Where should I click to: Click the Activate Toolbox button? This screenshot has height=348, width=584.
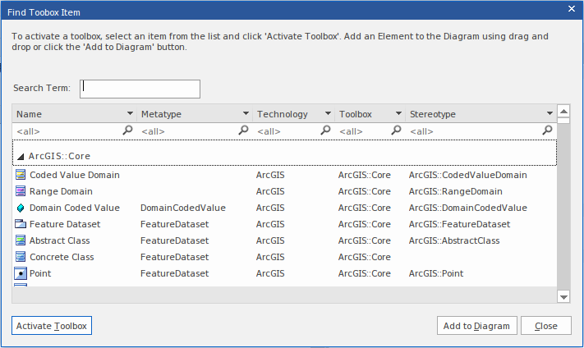point(52,326)
